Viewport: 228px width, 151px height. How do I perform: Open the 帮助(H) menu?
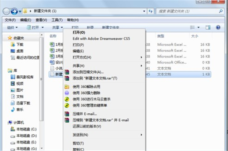coord(73,20)
